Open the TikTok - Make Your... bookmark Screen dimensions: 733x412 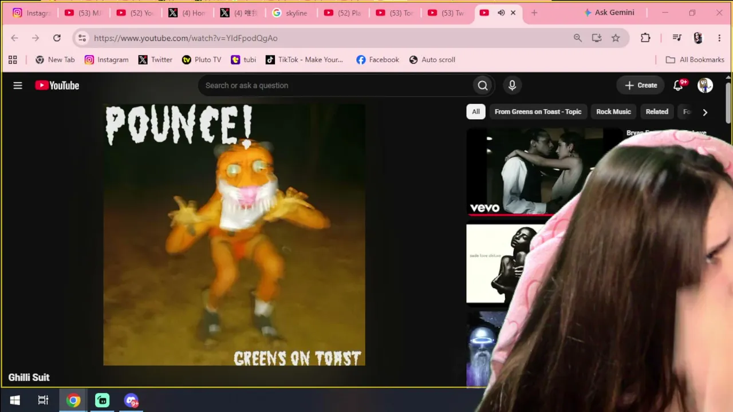pos(304,60)
